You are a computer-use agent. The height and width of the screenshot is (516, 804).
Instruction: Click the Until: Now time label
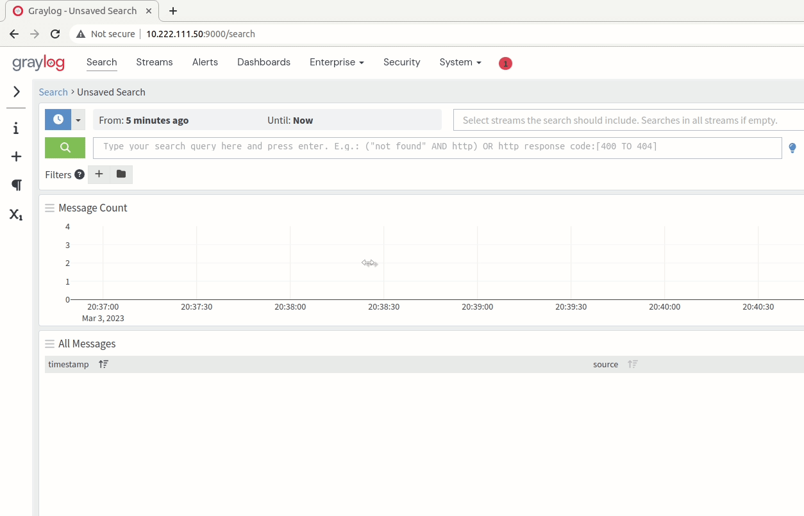pos(290,120)
